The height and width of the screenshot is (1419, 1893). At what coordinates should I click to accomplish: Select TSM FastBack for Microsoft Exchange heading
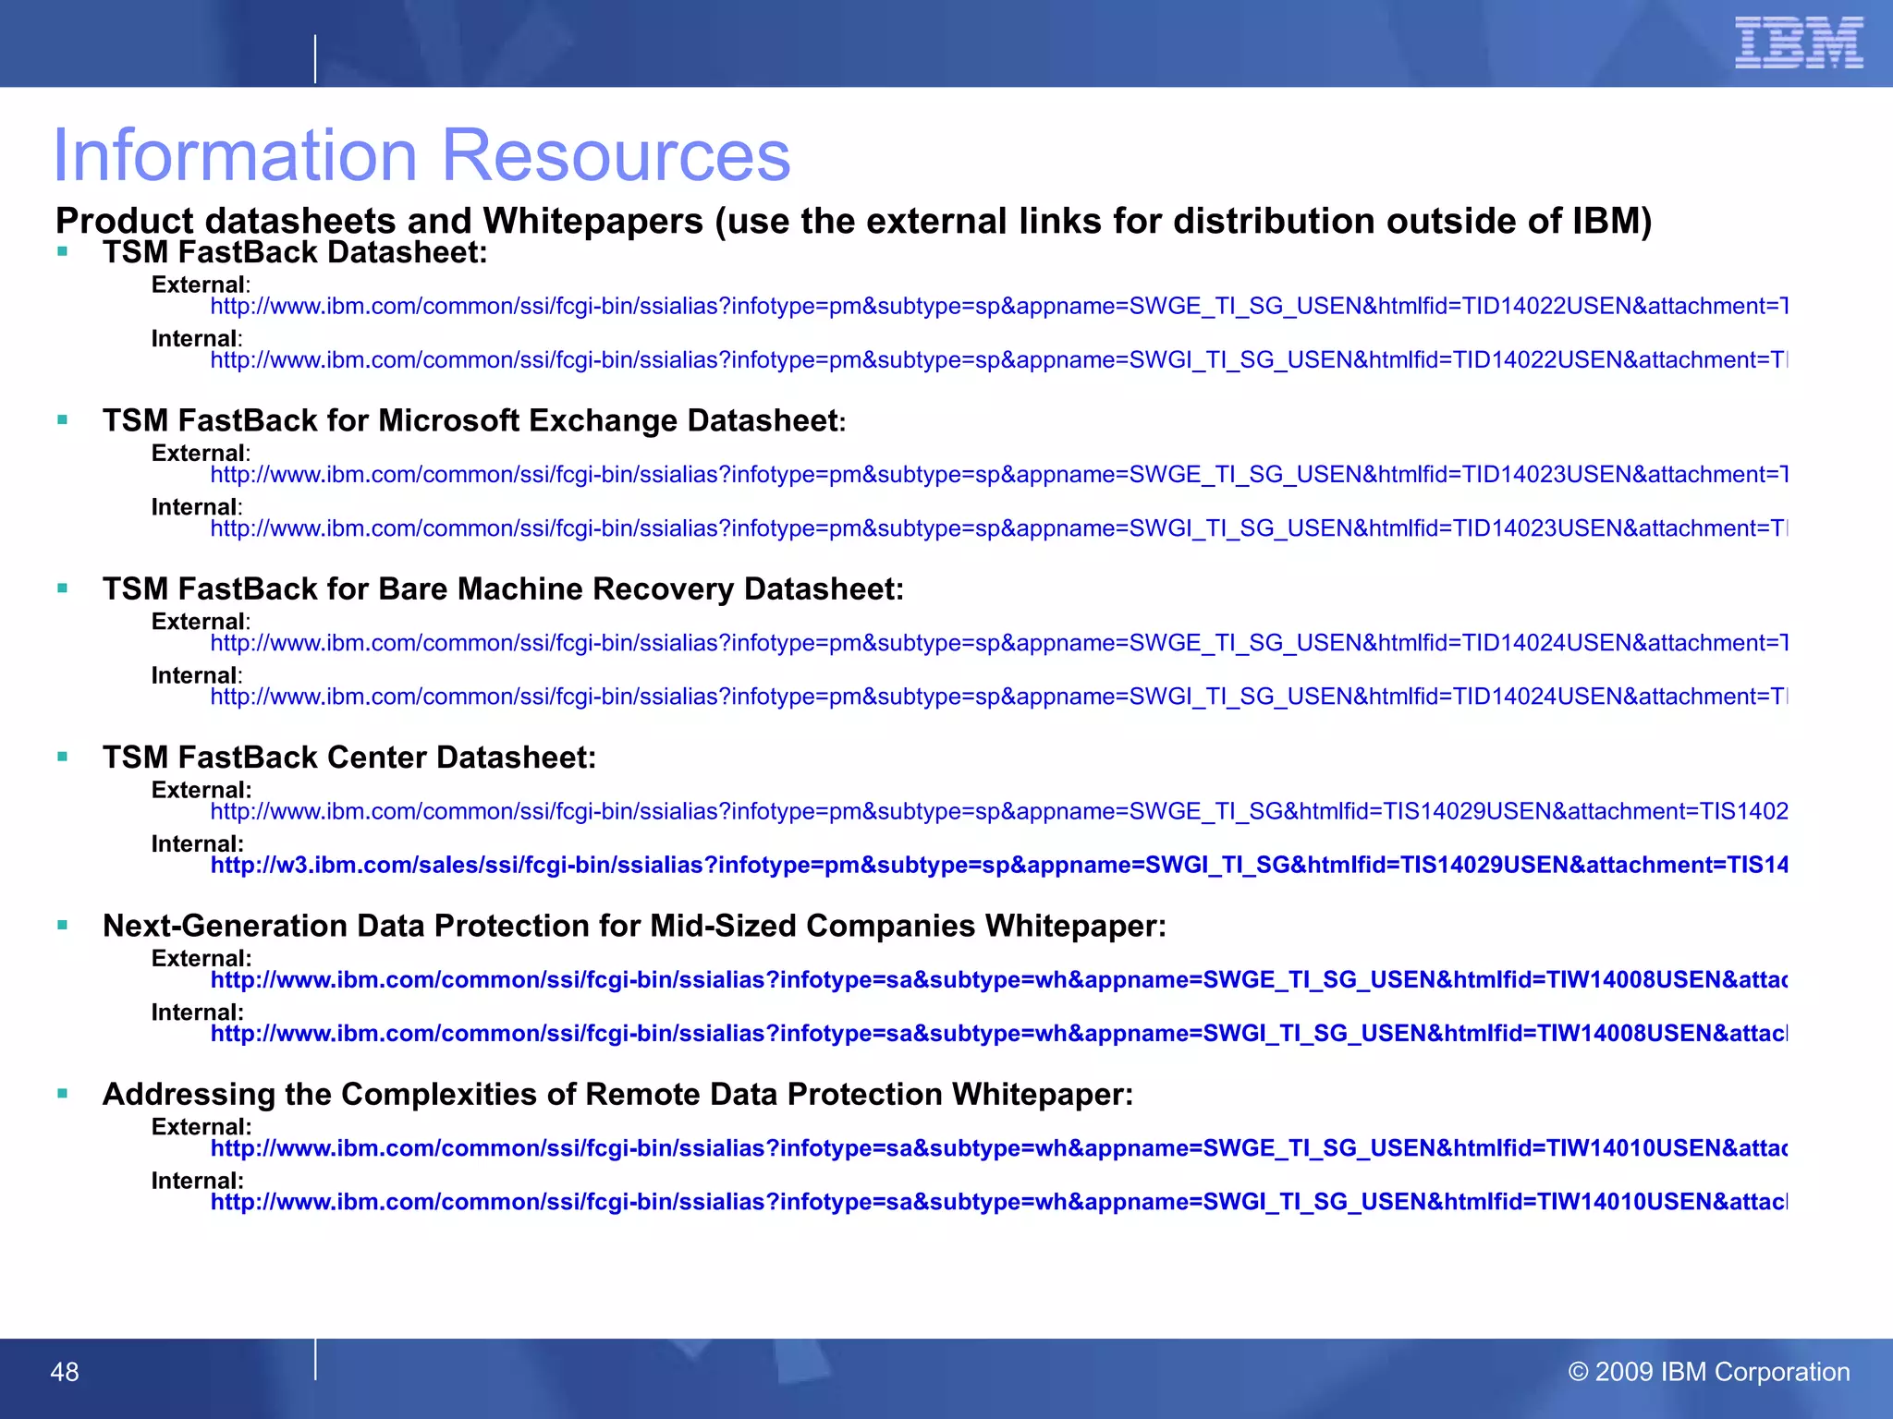[x=474, y=420]
